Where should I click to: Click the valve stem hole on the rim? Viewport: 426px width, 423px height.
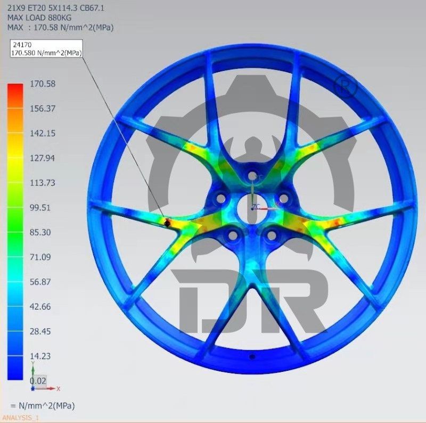point(252,356)
